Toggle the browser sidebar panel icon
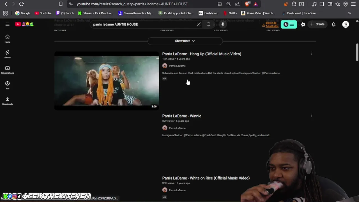 pos(322,4)
